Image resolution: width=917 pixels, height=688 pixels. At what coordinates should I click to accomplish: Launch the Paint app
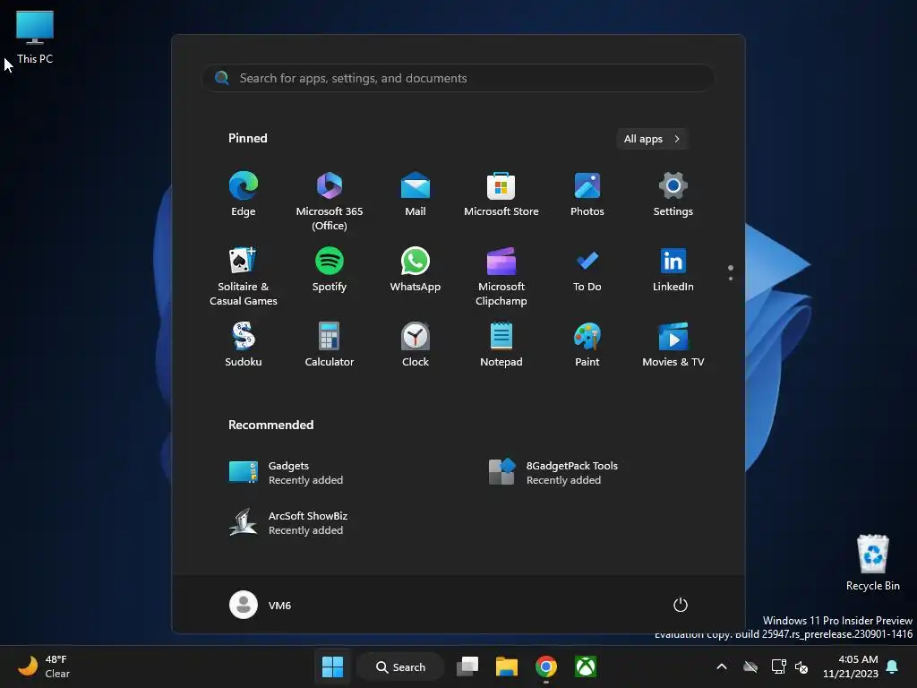pyautogui.click(x=587, y=345)
